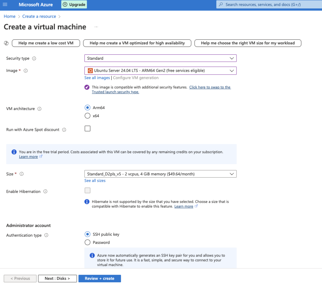
Task: Click the Upgrade button
Action: (74, 4)
